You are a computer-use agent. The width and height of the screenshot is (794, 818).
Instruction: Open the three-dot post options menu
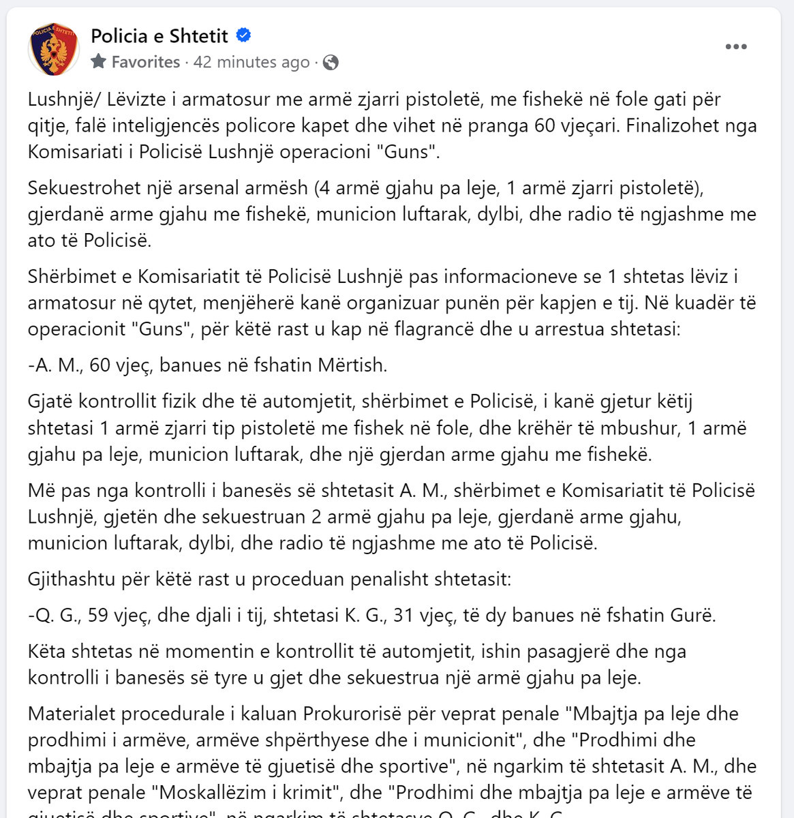736,46
